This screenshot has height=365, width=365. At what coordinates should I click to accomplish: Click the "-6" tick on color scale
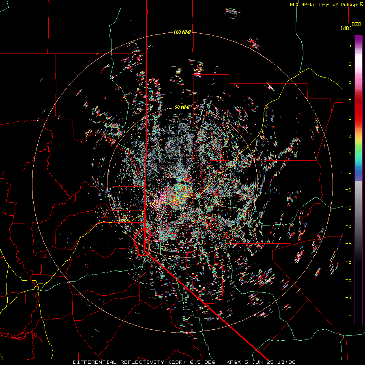(x=348, y=279)
